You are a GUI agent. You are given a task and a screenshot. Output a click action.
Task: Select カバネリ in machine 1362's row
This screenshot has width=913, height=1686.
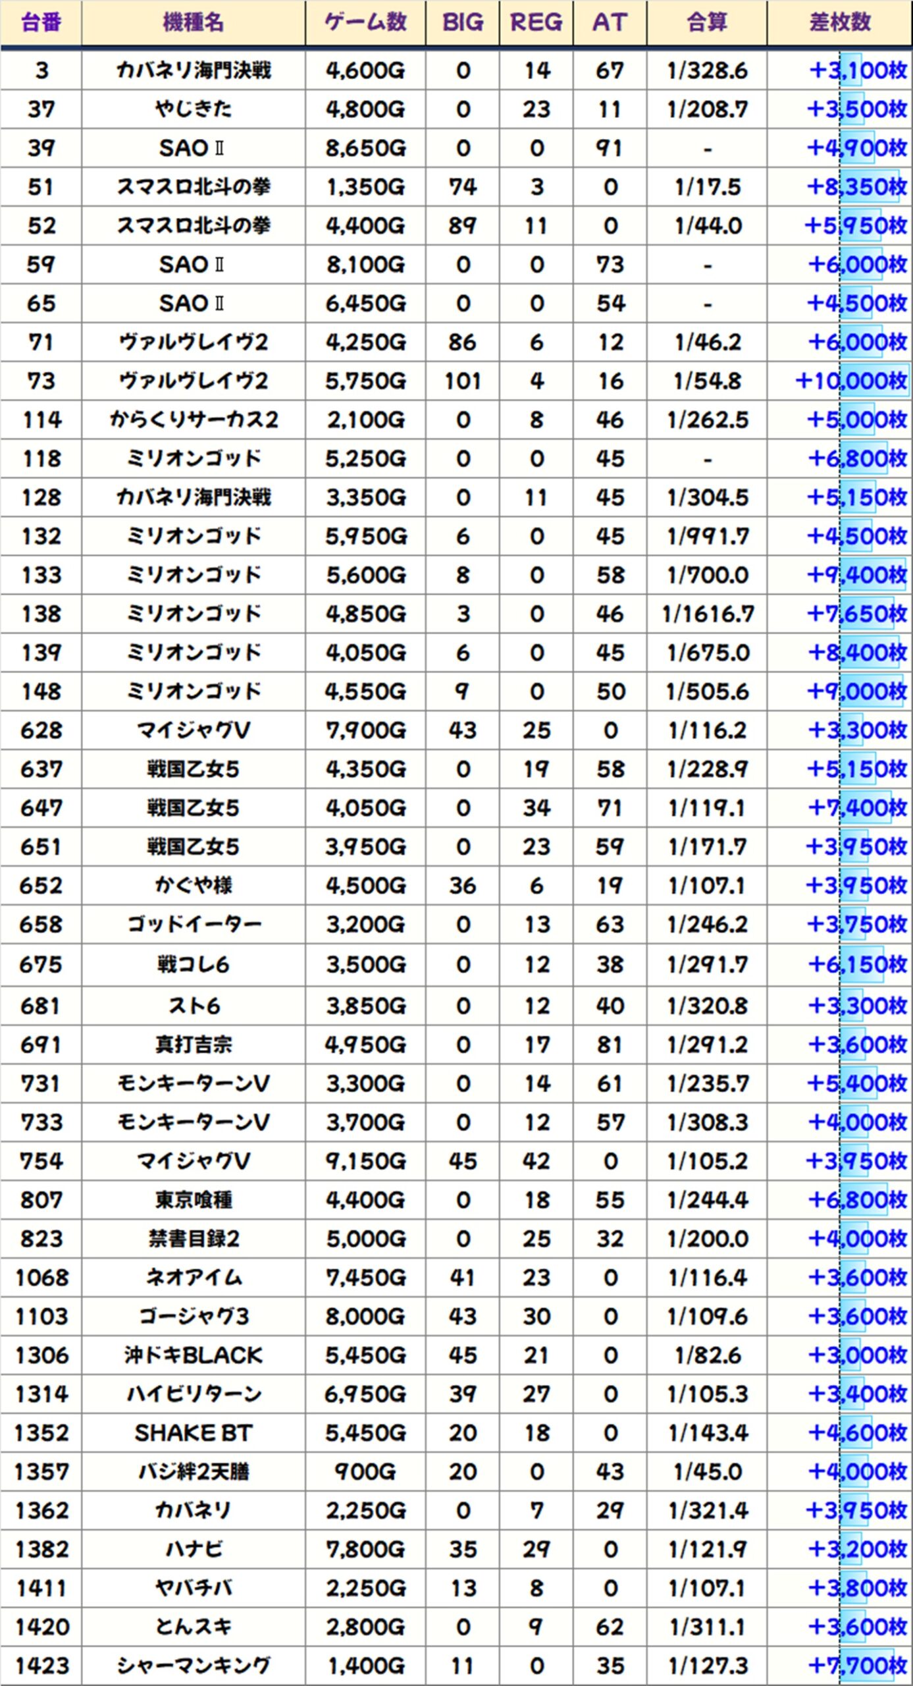[x=194, y=1511]
